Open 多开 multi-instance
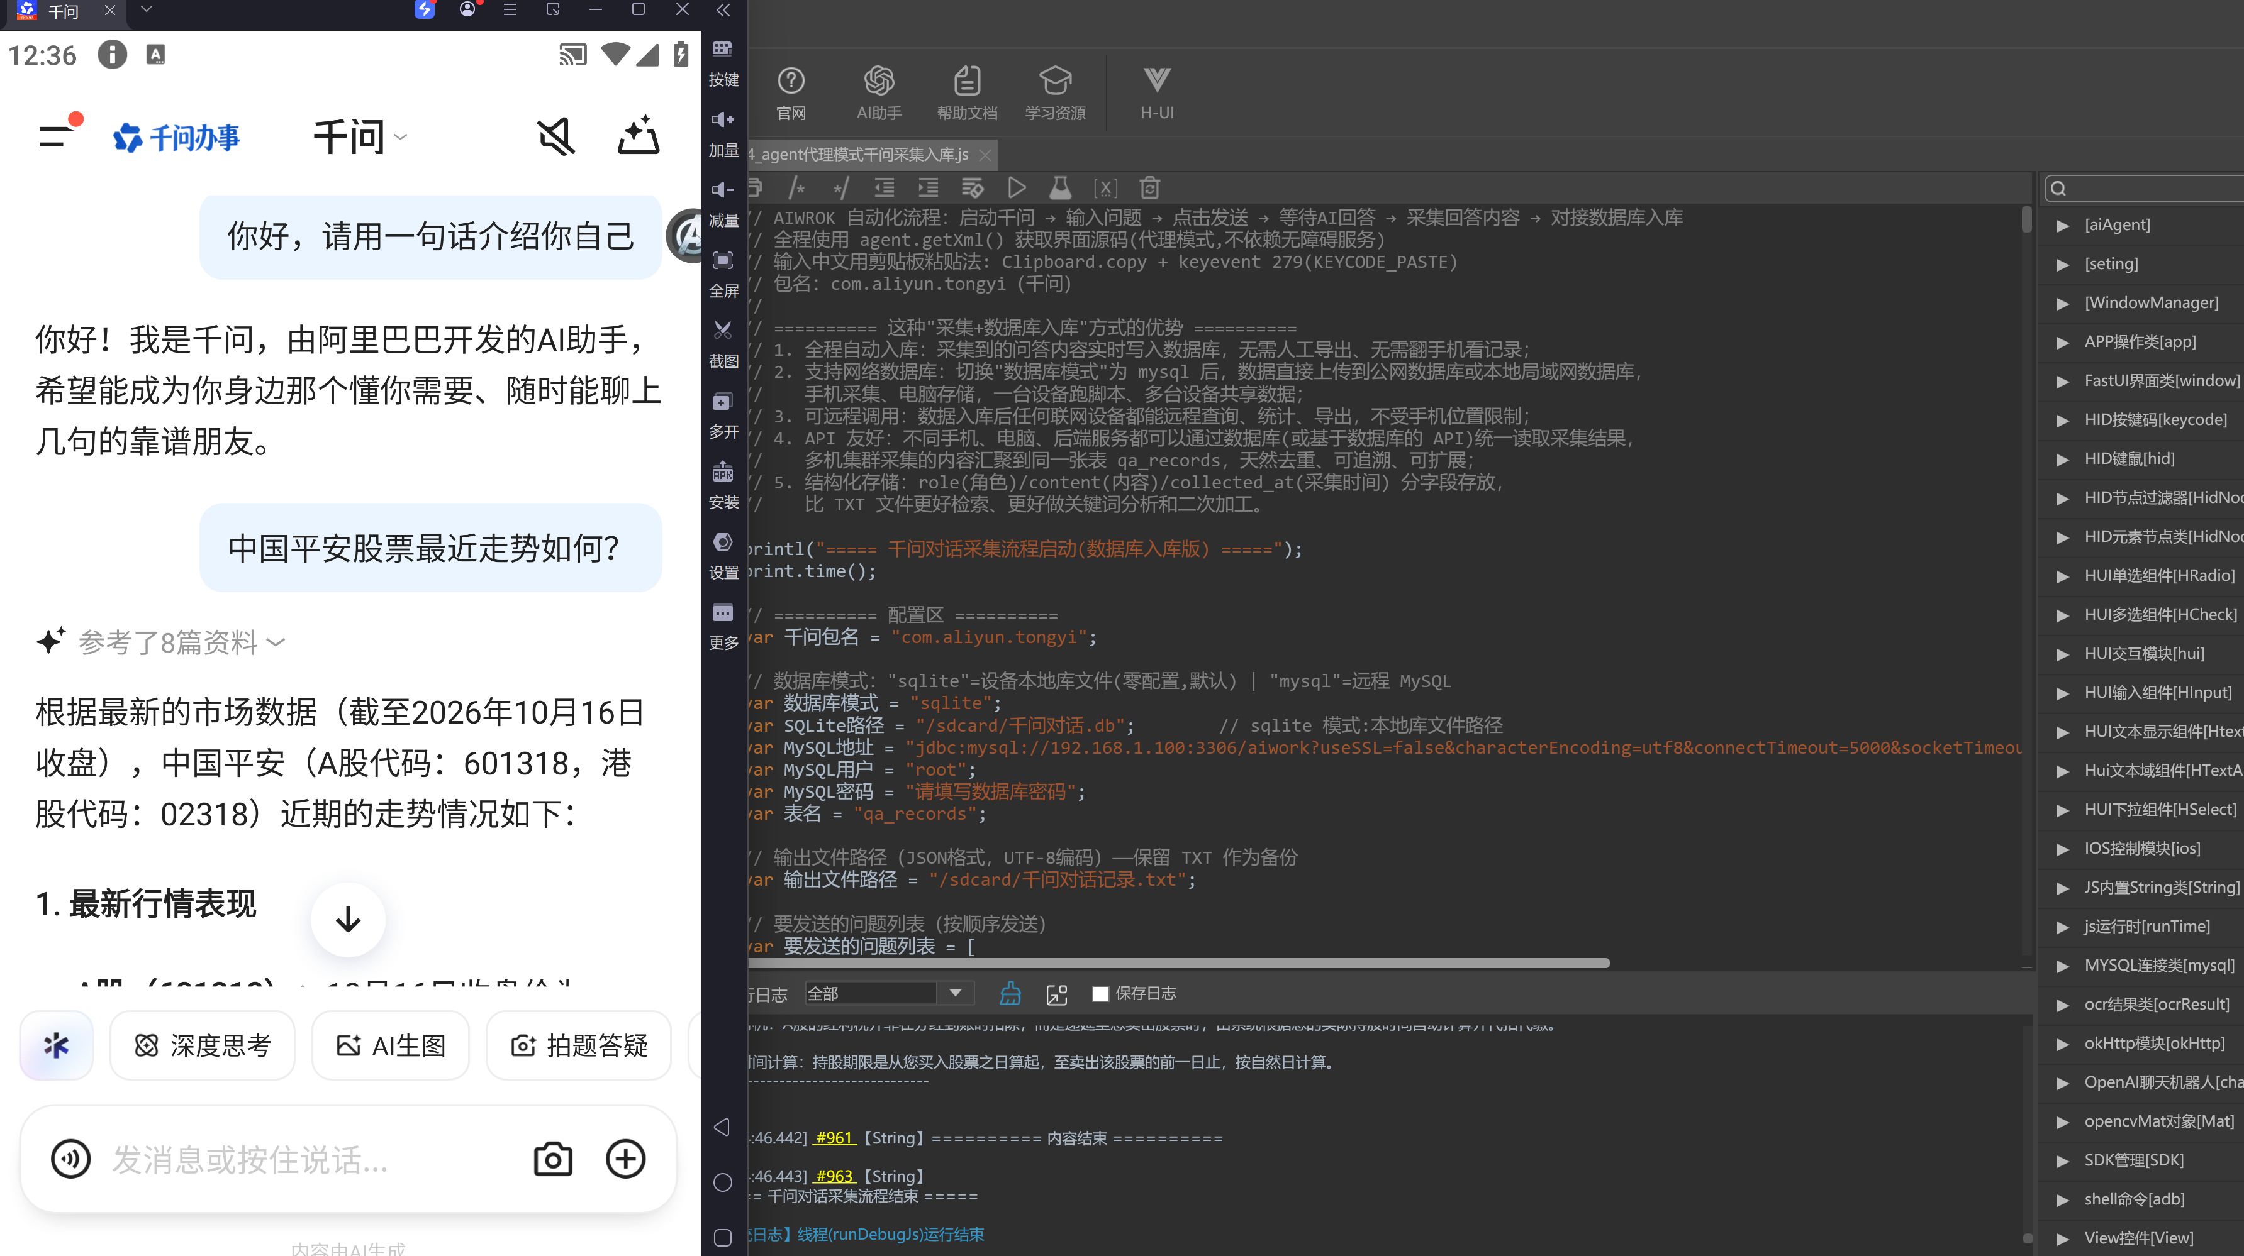The image size is (2244, 1256). pos(723,415)
